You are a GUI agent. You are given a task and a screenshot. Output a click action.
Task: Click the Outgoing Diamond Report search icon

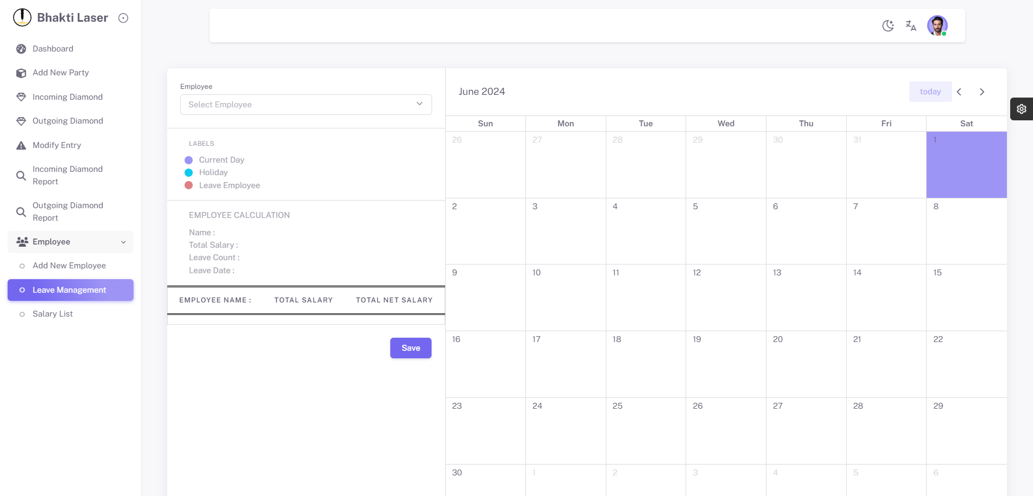(21, 212)
